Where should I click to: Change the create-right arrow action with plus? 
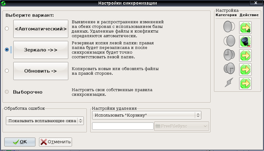tap(245, 28)
